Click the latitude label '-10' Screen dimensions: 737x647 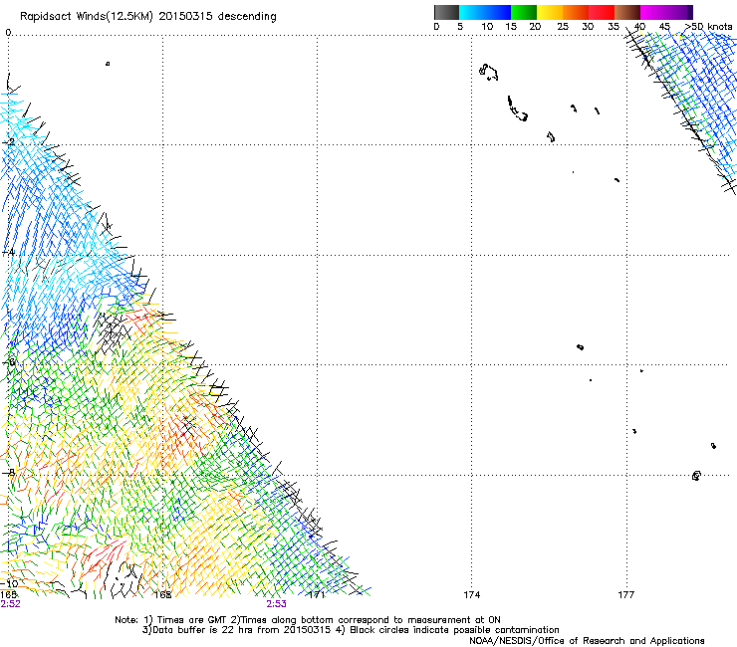9,583
